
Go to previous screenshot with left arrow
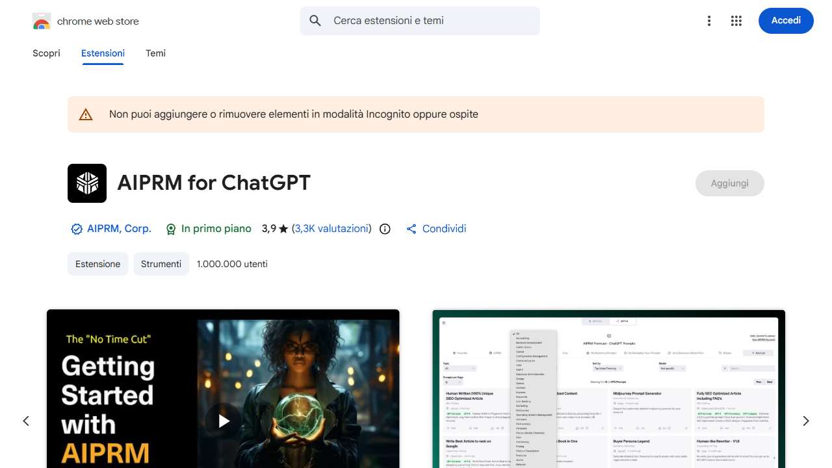click(x=26, y=421)
